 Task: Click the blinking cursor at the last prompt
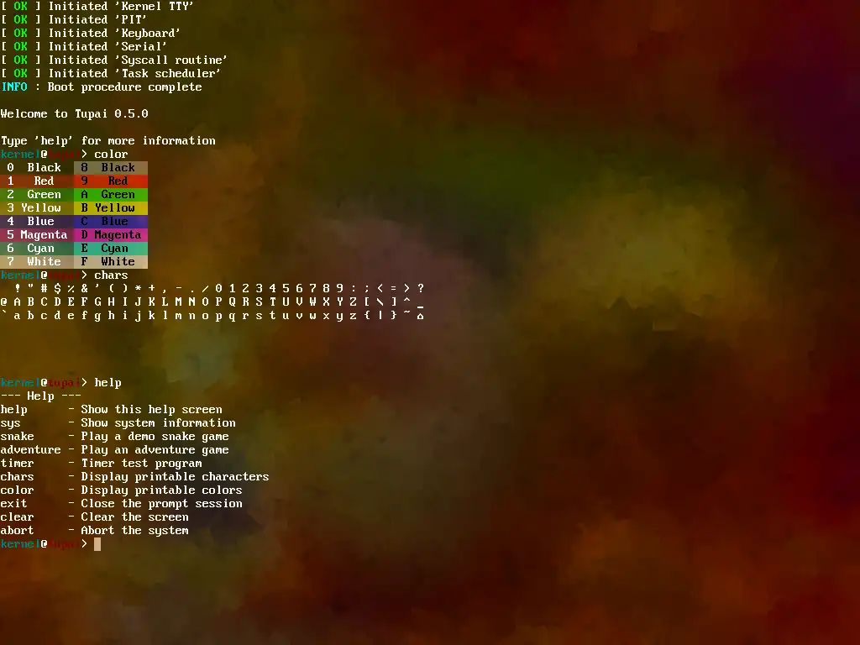(97, 544)
